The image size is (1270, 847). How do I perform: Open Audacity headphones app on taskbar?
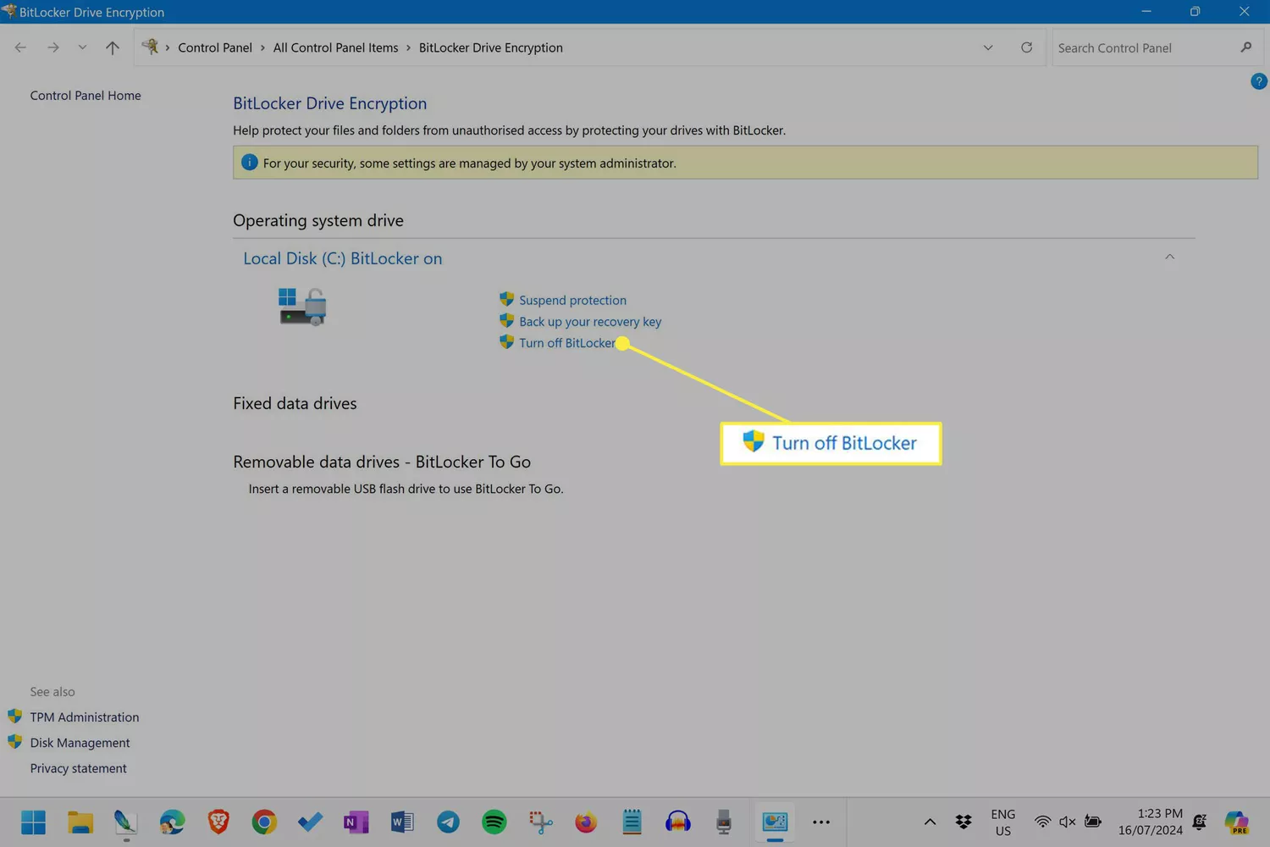coord(677,822)
